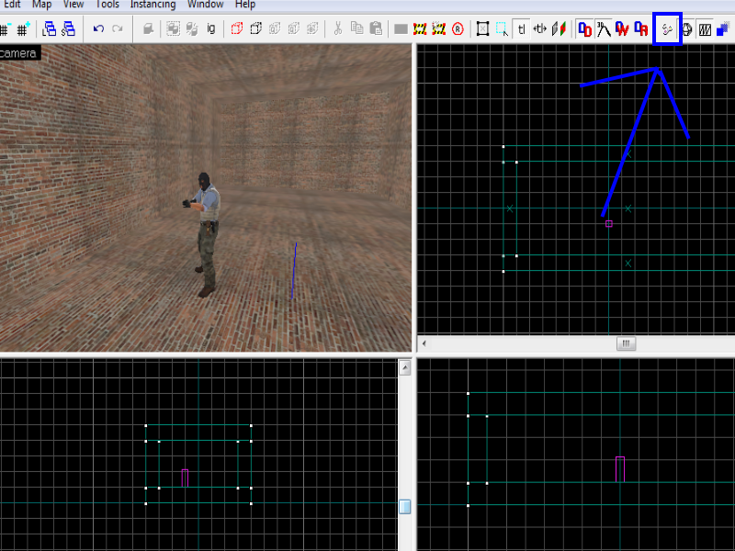
Task: Click the face alignment red-green icon
Action: pos(559,29)
